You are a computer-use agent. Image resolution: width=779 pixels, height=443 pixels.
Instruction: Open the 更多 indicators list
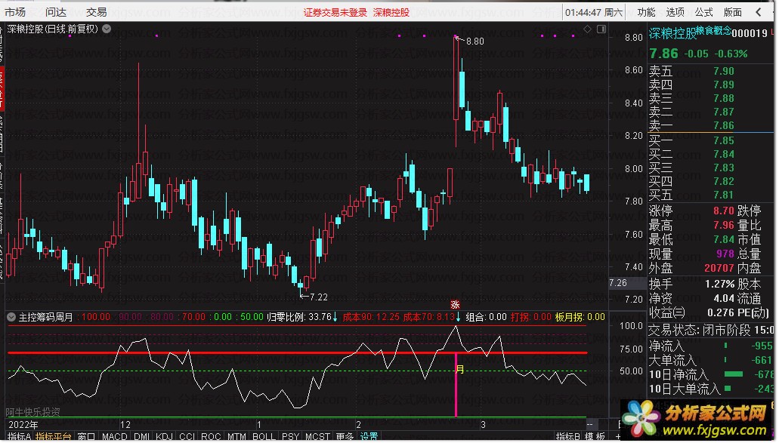point(345,436)
